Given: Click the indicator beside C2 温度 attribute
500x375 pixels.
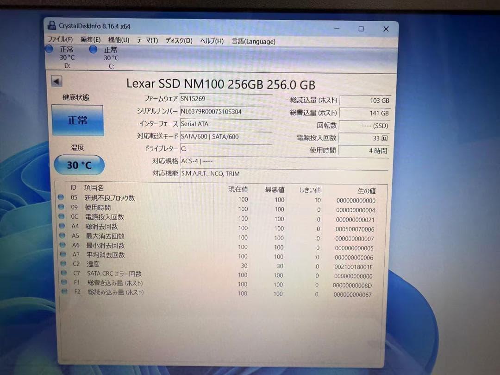Looking at the screenshot, I should [x=64, y=264].
